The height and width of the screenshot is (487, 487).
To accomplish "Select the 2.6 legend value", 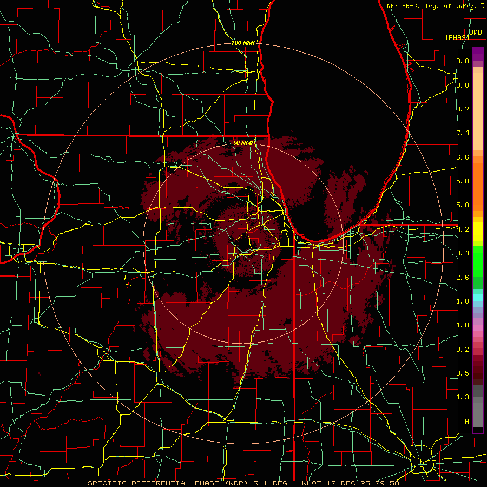I will [x=463, y=278].
